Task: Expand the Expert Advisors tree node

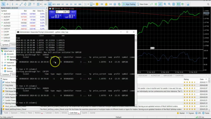Action: pos(2,65)
